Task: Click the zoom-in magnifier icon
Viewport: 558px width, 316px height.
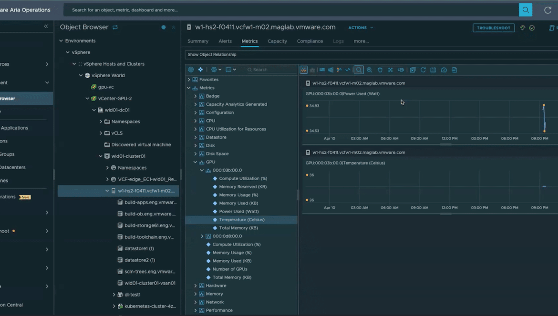Action: pos(370,70)
